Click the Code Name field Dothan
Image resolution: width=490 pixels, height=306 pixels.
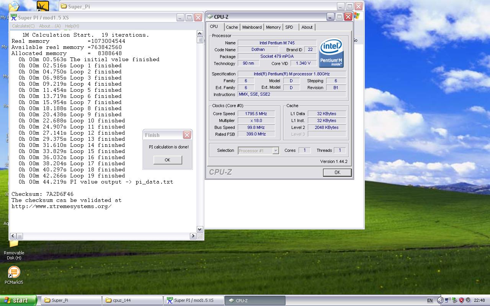(x=258, y=49)
